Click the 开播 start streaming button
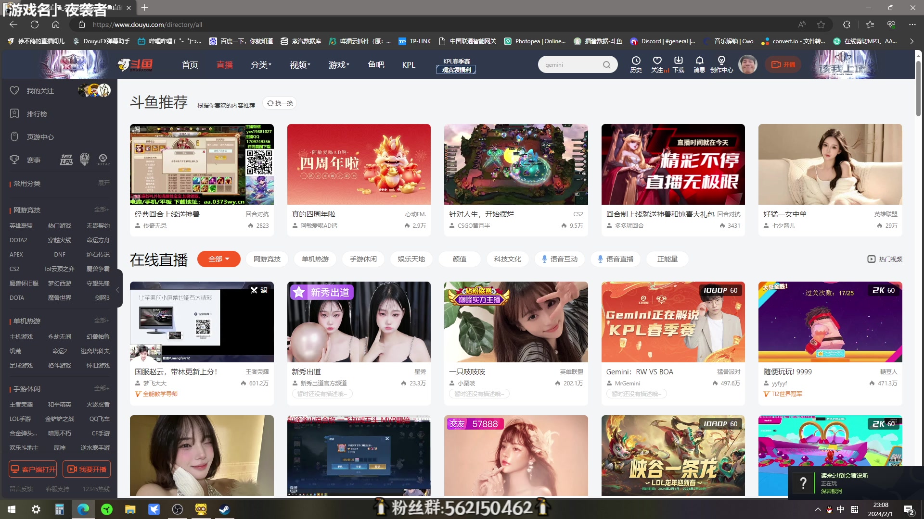This screenshot has height=519, width=924. pyautogui.click(x=783, y=64)
